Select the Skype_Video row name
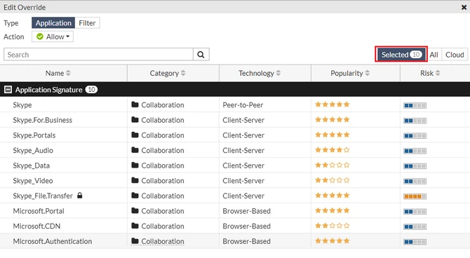Screen dimensions: 470x258 (x=33, y=181)
